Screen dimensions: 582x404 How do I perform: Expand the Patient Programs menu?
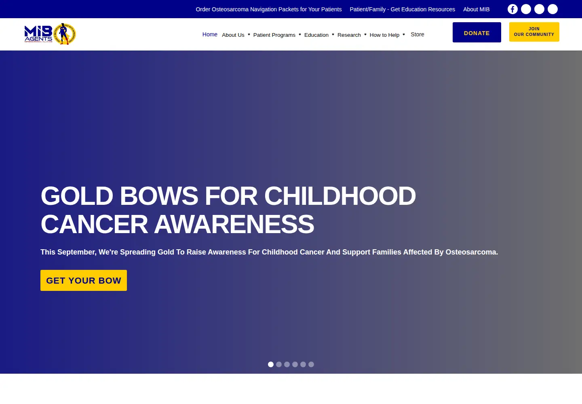(277, 35)
